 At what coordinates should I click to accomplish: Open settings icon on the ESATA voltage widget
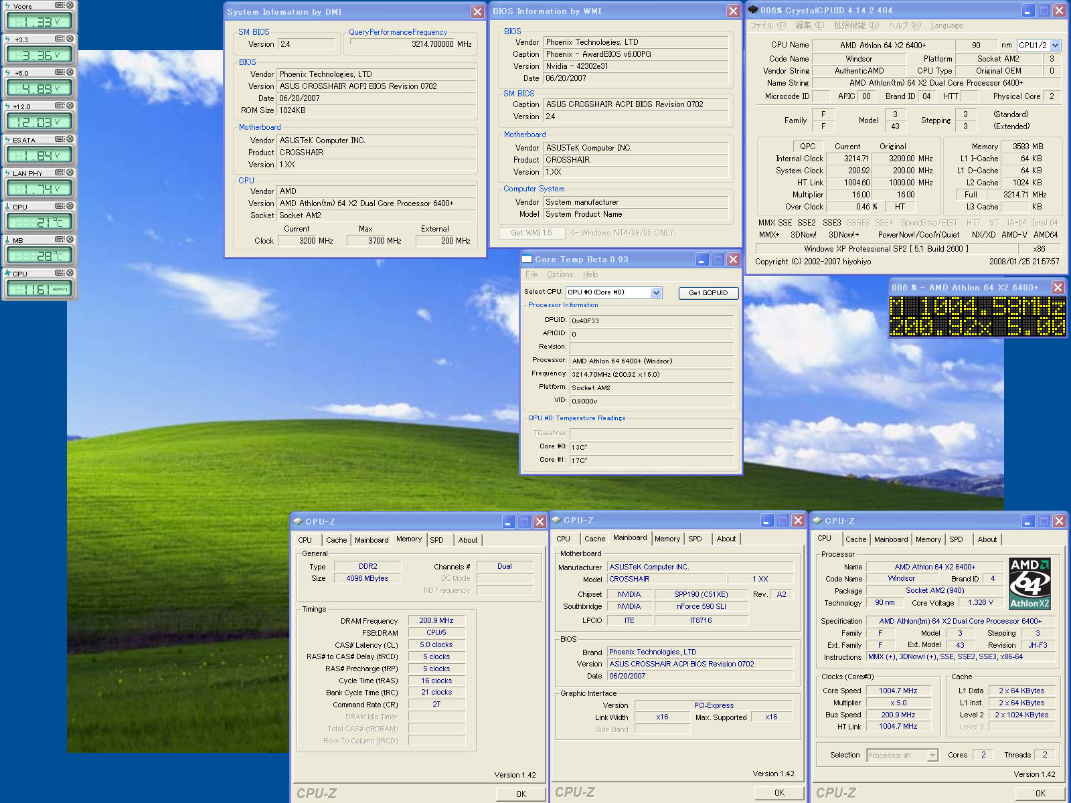coord(60,139)
